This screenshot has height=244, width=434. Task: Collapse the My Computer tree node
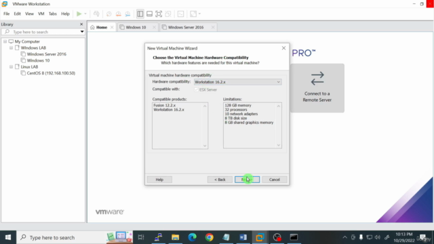click(5, 41)
